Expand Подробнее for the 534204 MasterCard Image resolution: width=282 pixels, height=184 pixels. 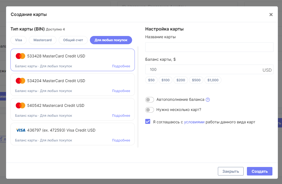[121, 91]
